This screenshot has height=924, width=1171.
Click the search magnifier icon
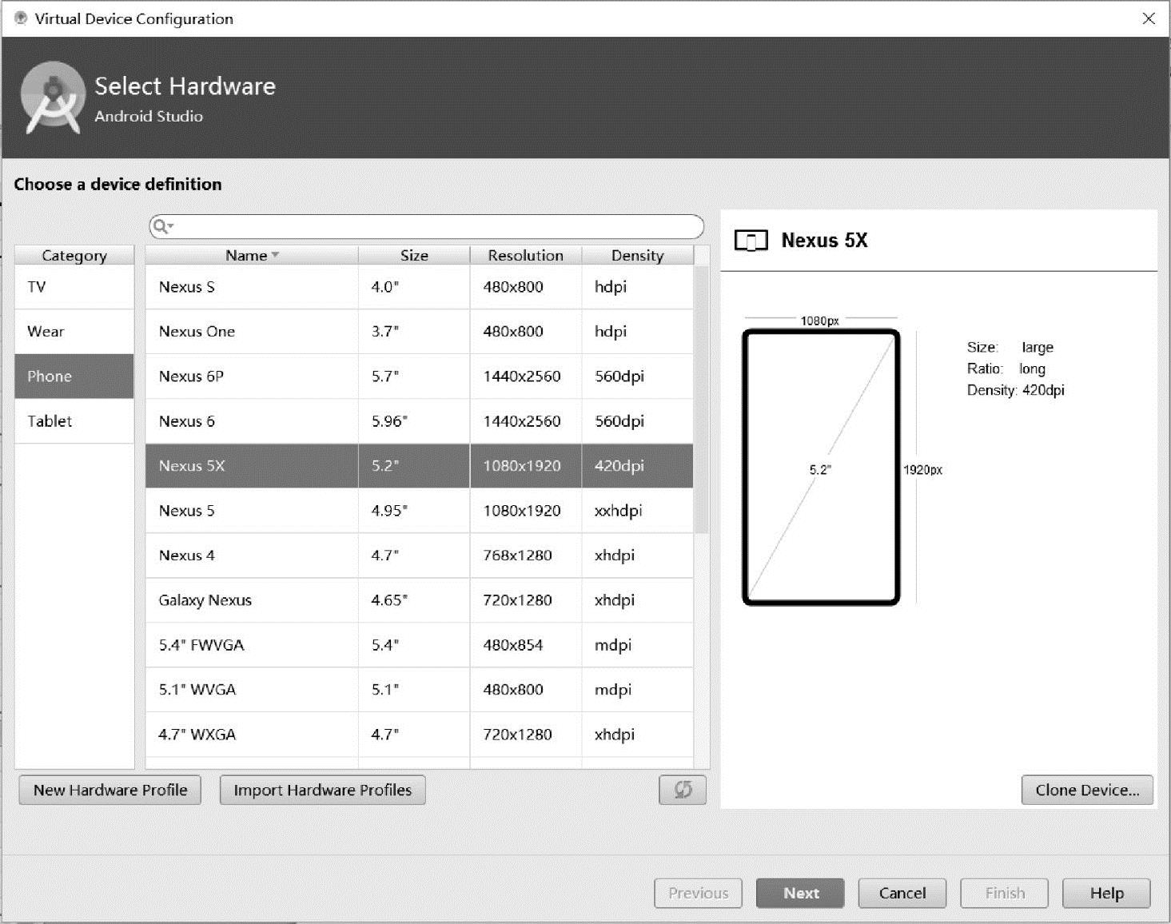pos(162,226)
